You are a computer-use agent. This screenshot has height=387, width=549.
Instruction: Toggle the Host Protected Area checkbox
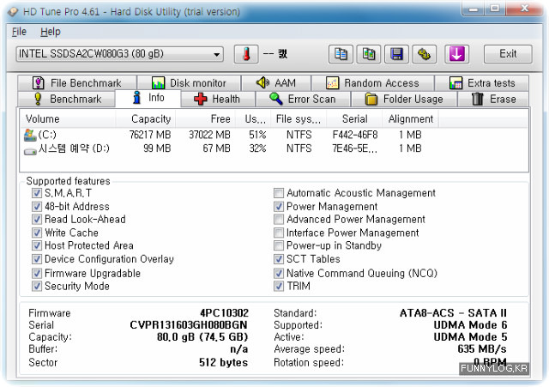pyautogui.click(x=37, y=245)
